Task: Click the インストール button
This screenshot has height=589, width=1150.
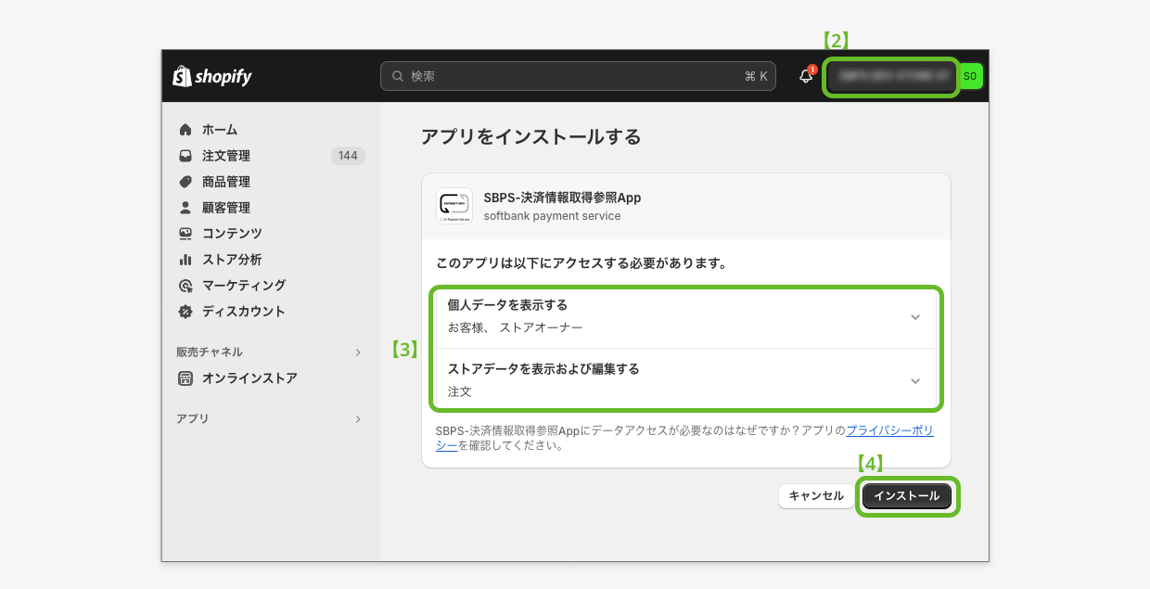Action: [x=907, y=496]
